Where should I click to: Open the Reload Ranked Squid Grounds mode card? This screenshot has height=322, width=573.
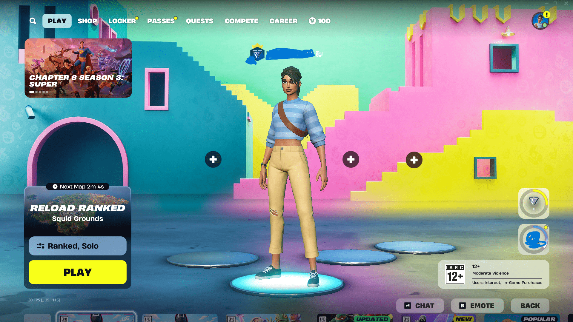78,212
